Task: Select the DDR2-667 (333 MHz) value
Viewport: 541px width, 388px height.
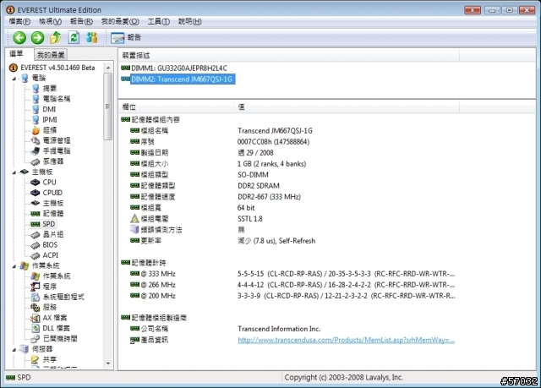Action: (x=269, y=197)
